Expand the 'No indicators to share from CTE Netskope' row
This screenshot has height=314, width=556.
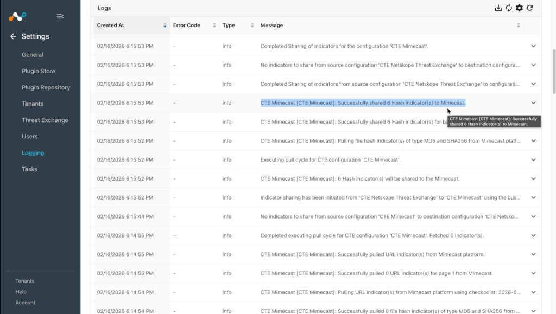[x=533, y=65]
